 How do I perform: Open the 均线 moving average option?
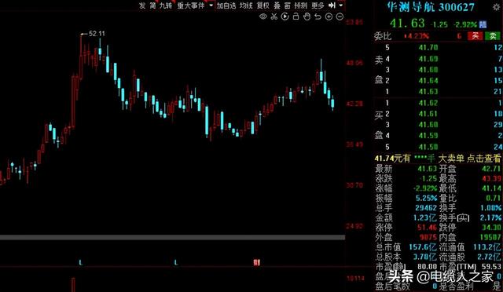246,5
